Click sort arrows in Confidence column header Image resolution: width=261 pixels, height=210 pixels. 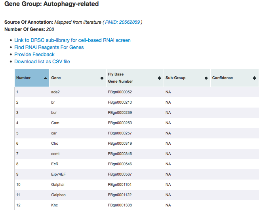tap(254, 78)
